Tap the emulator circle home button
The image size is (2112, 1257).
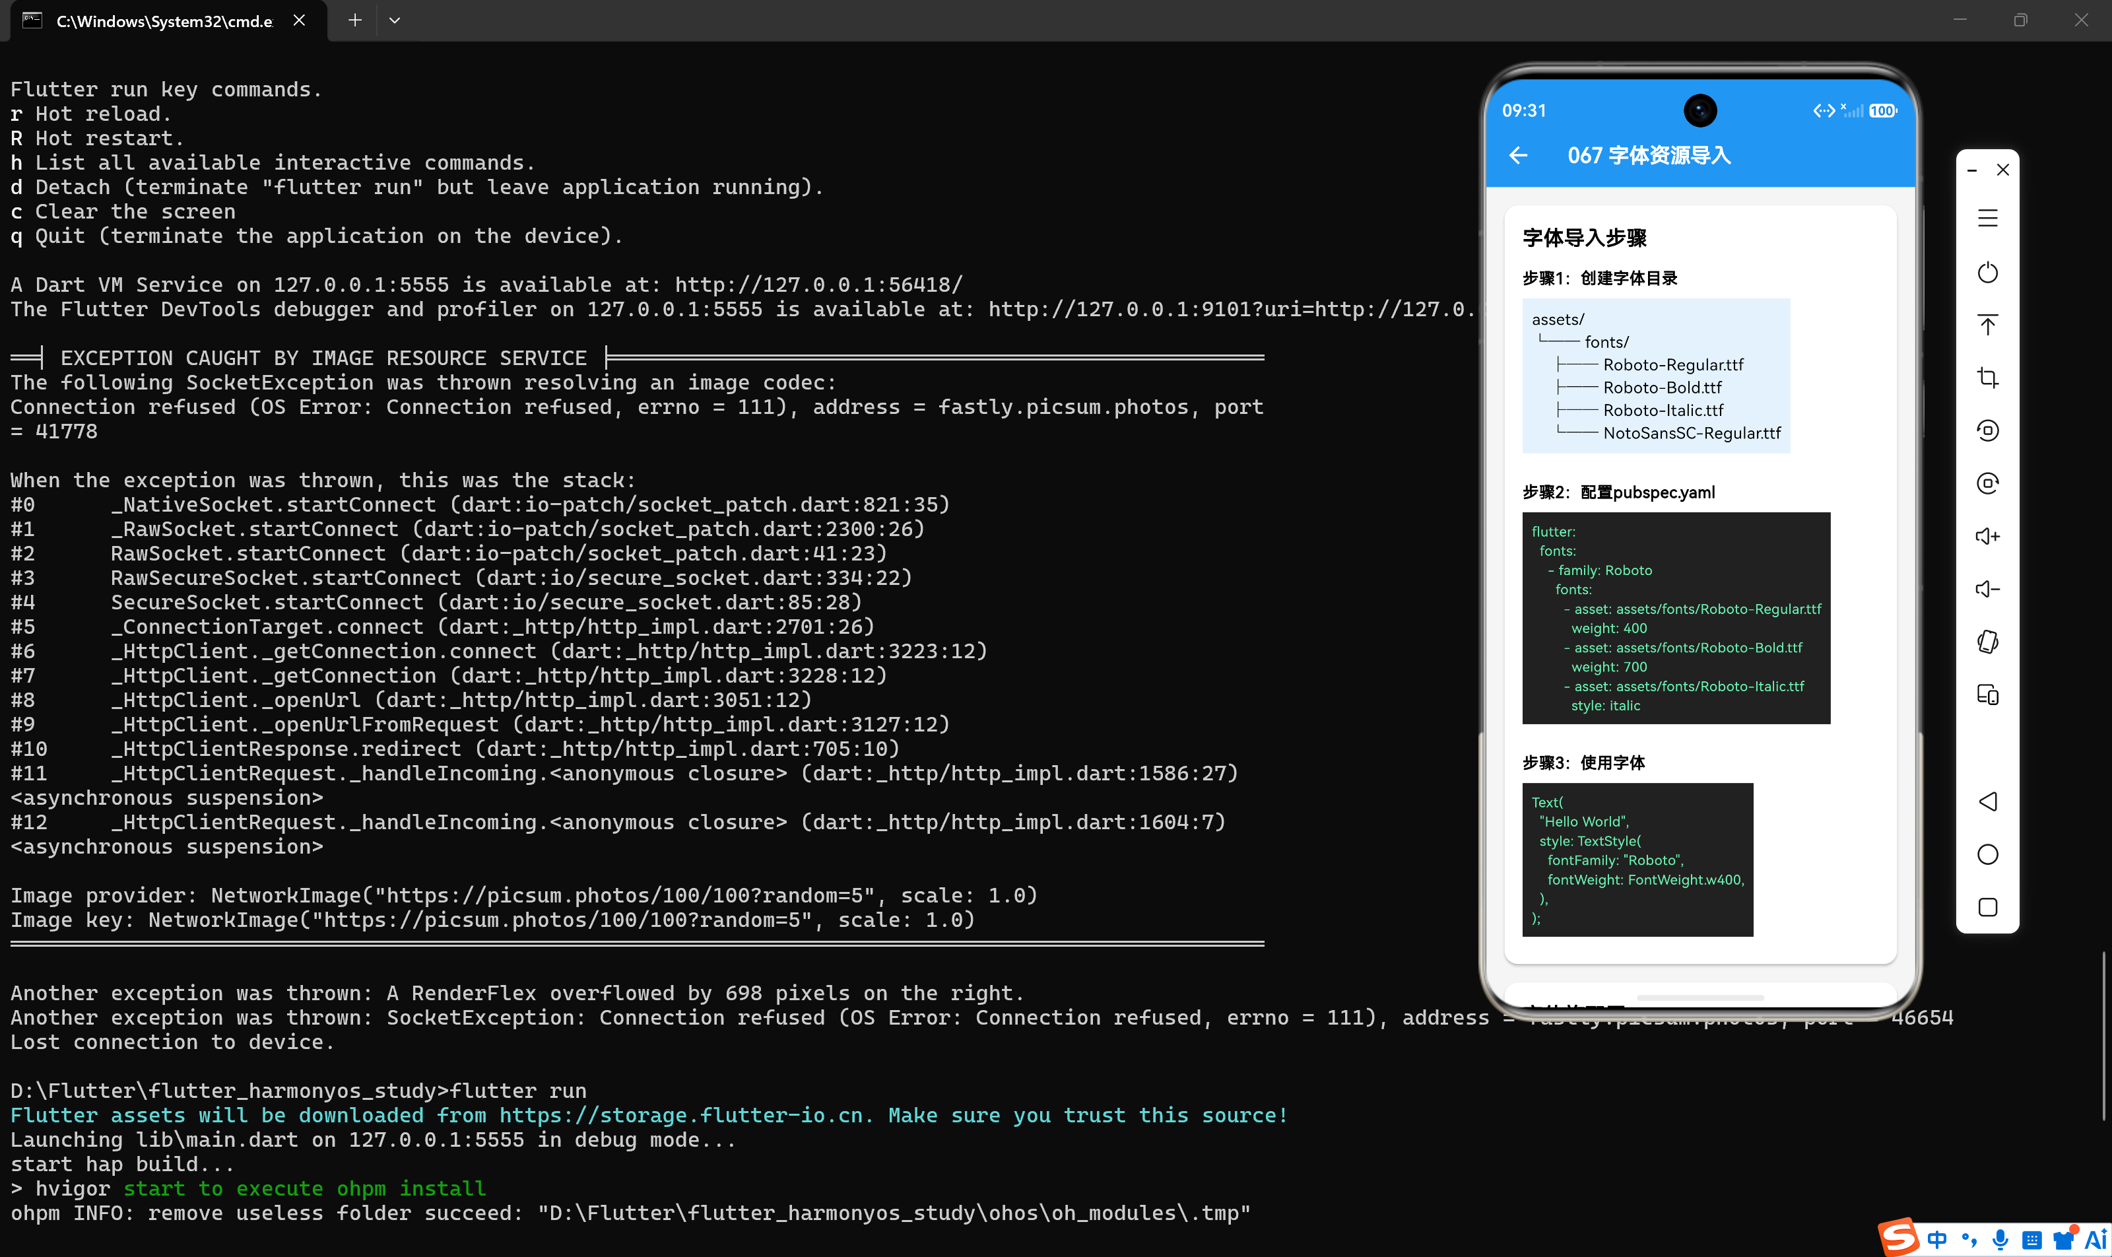[1987, 854]
